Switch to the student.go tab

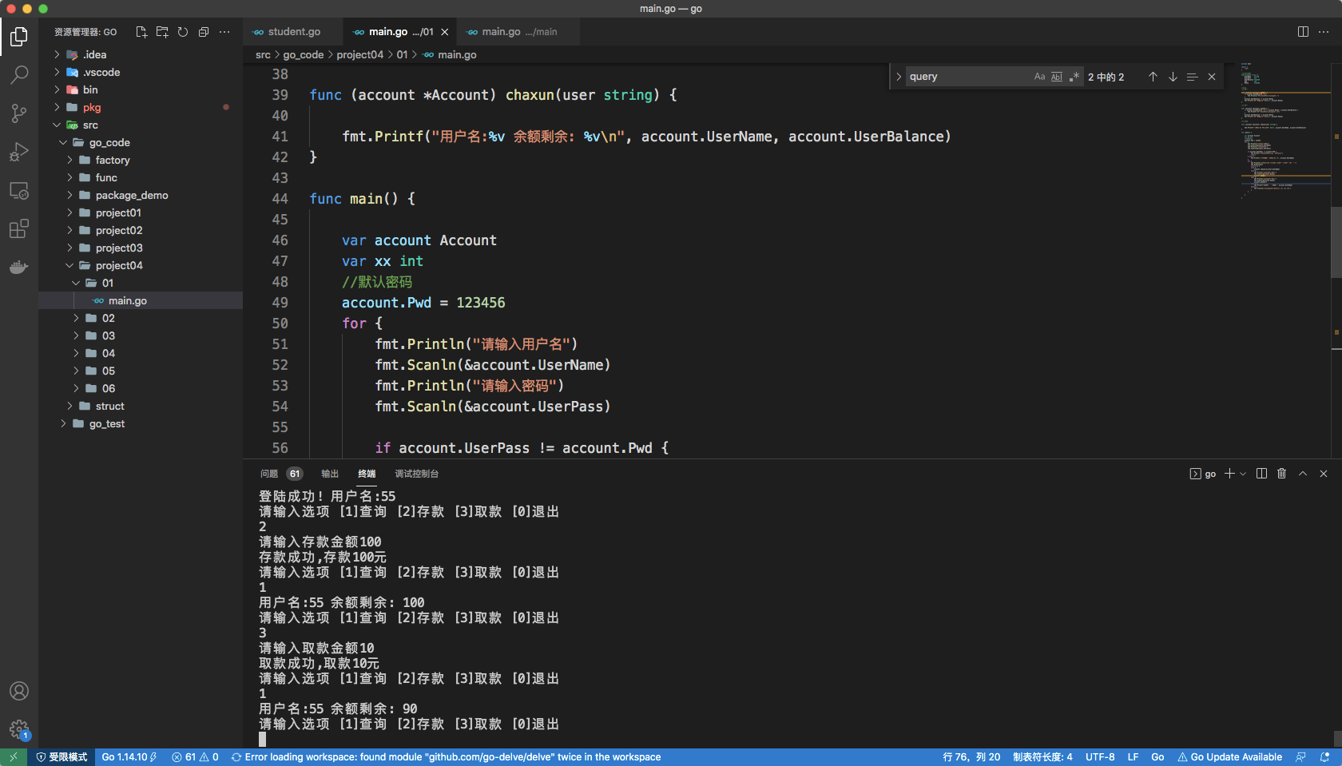click(293, 32)
